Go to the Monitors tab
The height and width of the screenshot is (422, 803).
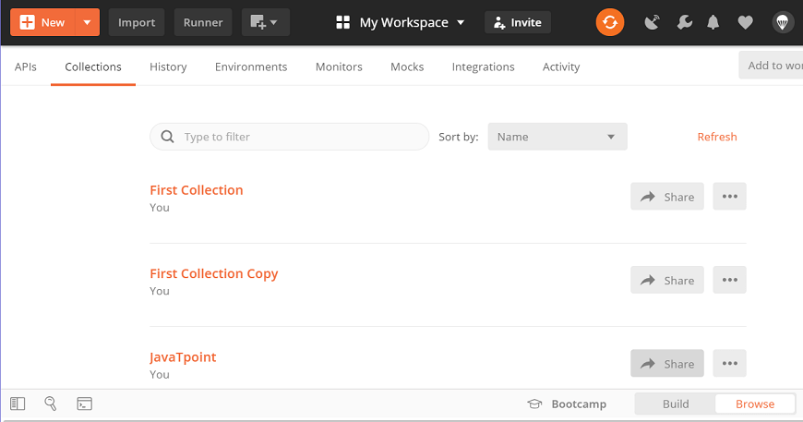pyautogui.click(x=339, y=66)
